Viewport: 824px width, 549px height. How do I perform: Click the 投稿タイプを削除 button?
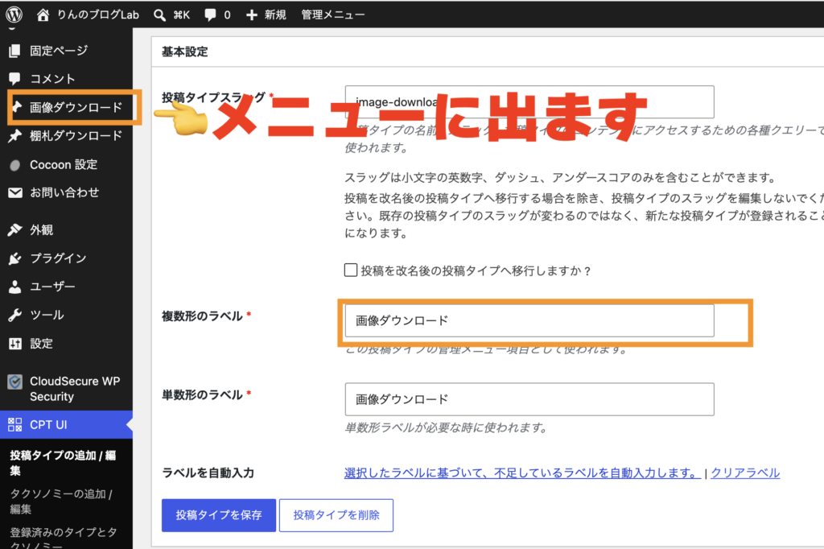pyautogui.click(x=336, y=515)
